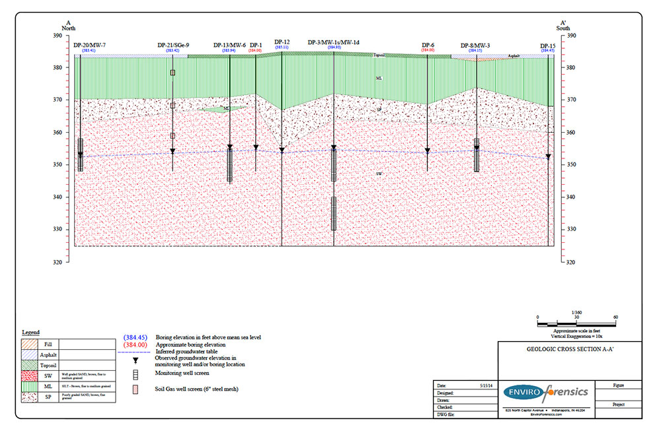The width and height of the screenshot is (661, 427).
Task: Click the "DWG file:" title block field
Action: point(465,414)
